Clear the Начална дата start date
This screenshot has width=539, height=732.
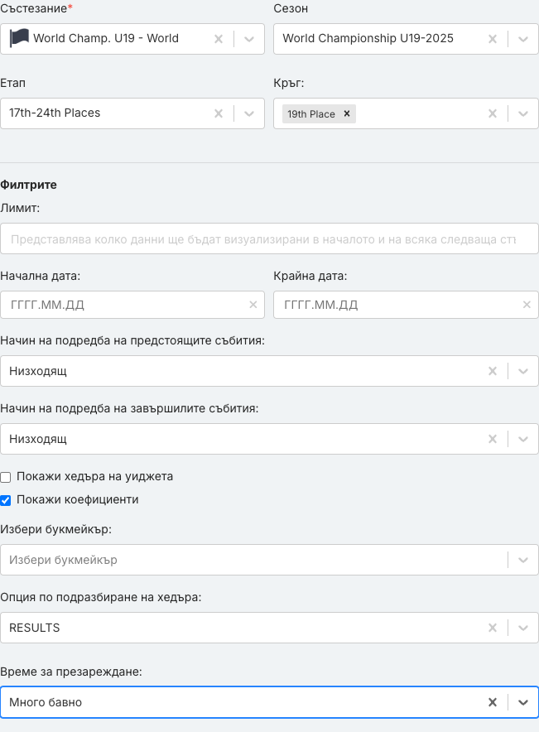click(x=253, y=305)
